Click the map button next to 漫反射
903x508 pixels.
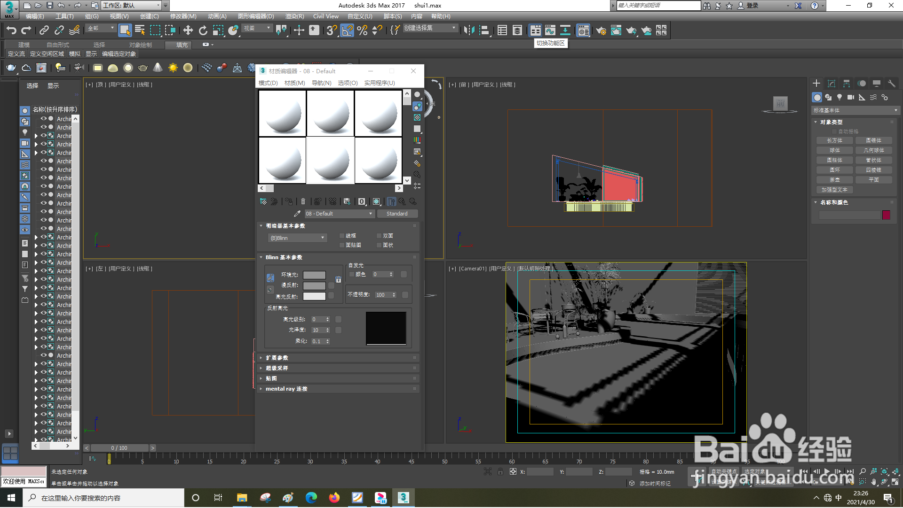coord(332,285)
